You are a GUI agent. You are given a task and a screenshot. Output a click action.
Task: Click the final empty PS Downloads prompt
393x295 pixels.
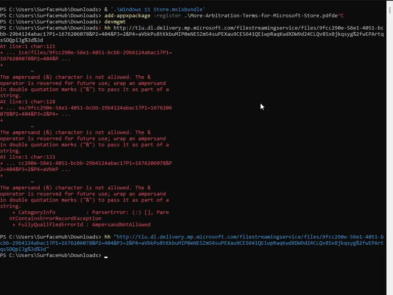coord(51,255)
